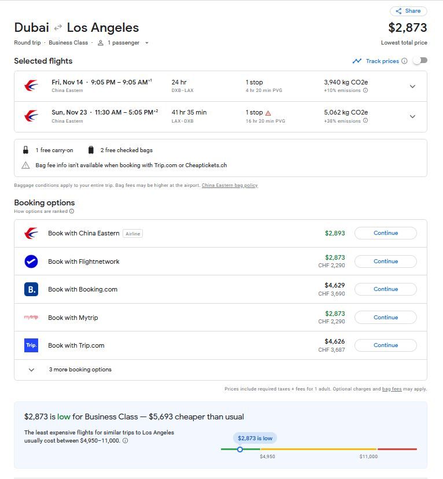Click the Track prices info icon
This screenshot has height=479, width=443.
(404, 61)
